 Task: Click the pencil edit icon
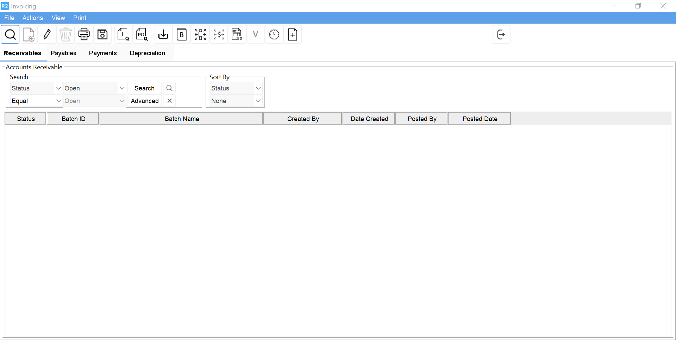coord(47,34)
